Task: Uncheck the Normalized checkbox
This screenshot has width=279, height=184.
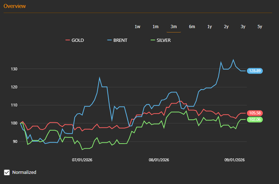Action: click(x=7, y=172)
